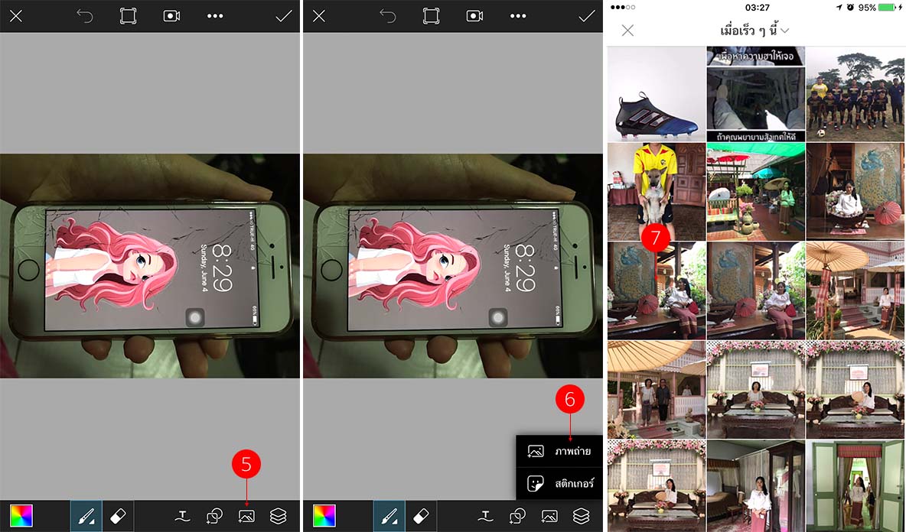The image size is (906, 532).
Task: Toggle the Eraser in the editor with popup menu
Action: pyautogui.click(x=421, y=517)
